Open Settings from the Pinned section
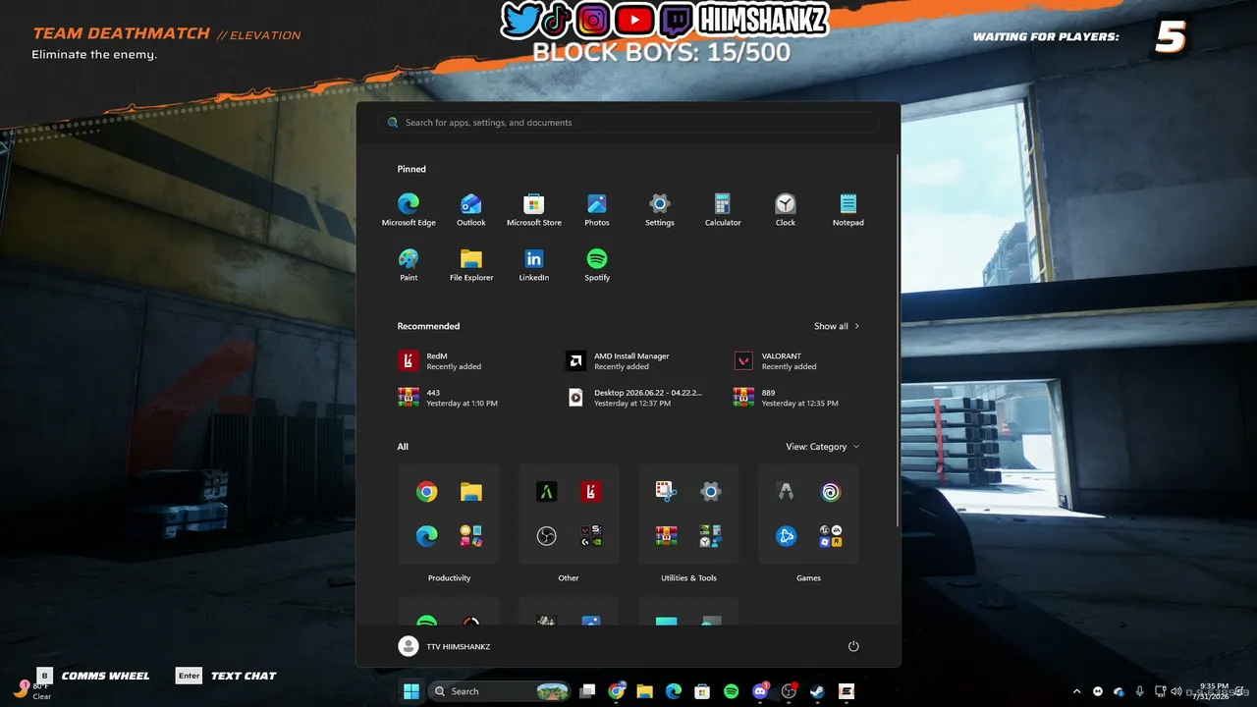 (x=660, y=210)
